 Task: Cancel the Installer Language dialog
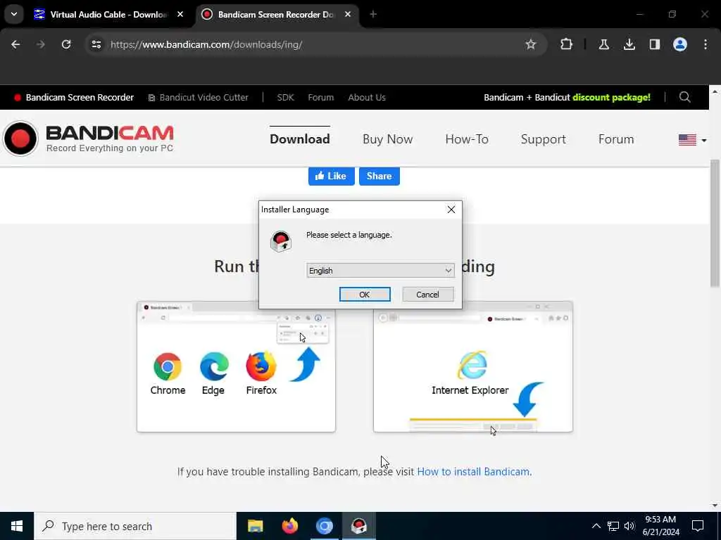point(427,295)
